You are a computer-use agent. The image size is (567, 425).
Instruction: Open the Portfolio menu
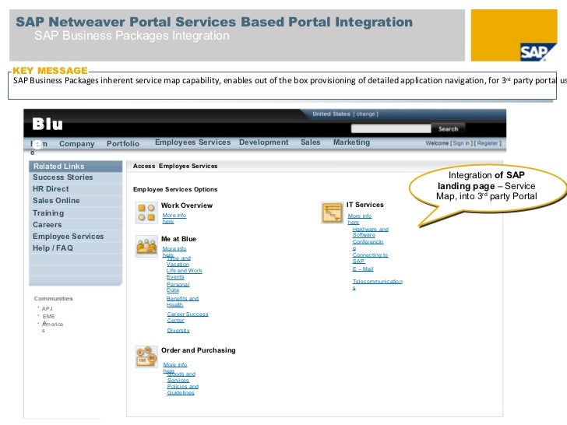(x=123, y=144)
